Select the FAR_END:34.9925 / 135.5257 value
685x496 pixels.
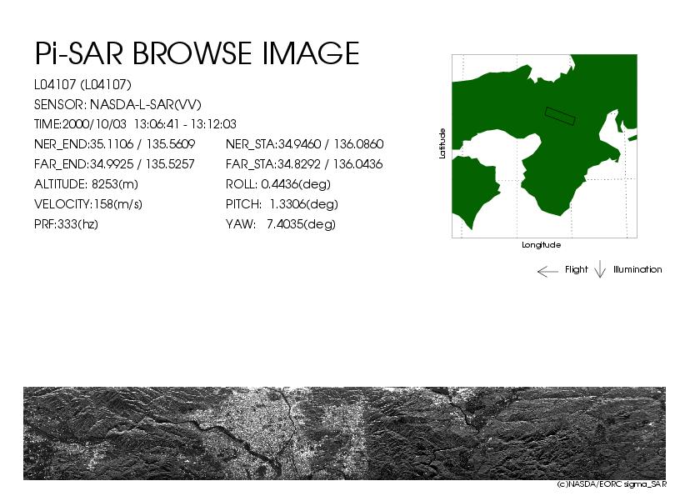click(114, 164)
